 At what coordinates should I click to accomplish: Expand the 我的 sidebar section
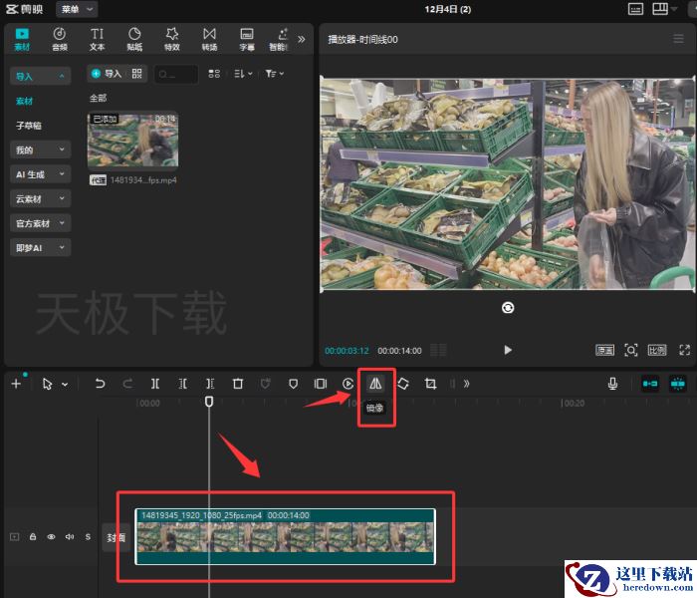coord(40,149)
